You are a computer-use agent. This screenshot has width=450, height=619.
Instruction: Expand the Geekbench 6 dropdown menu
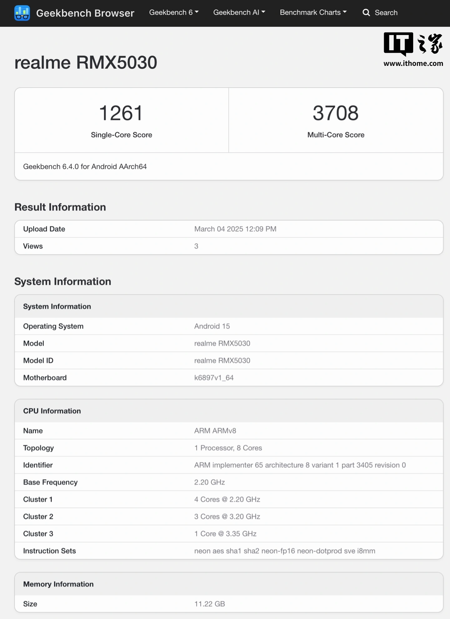pyautogui.click(x=174, y=12)
